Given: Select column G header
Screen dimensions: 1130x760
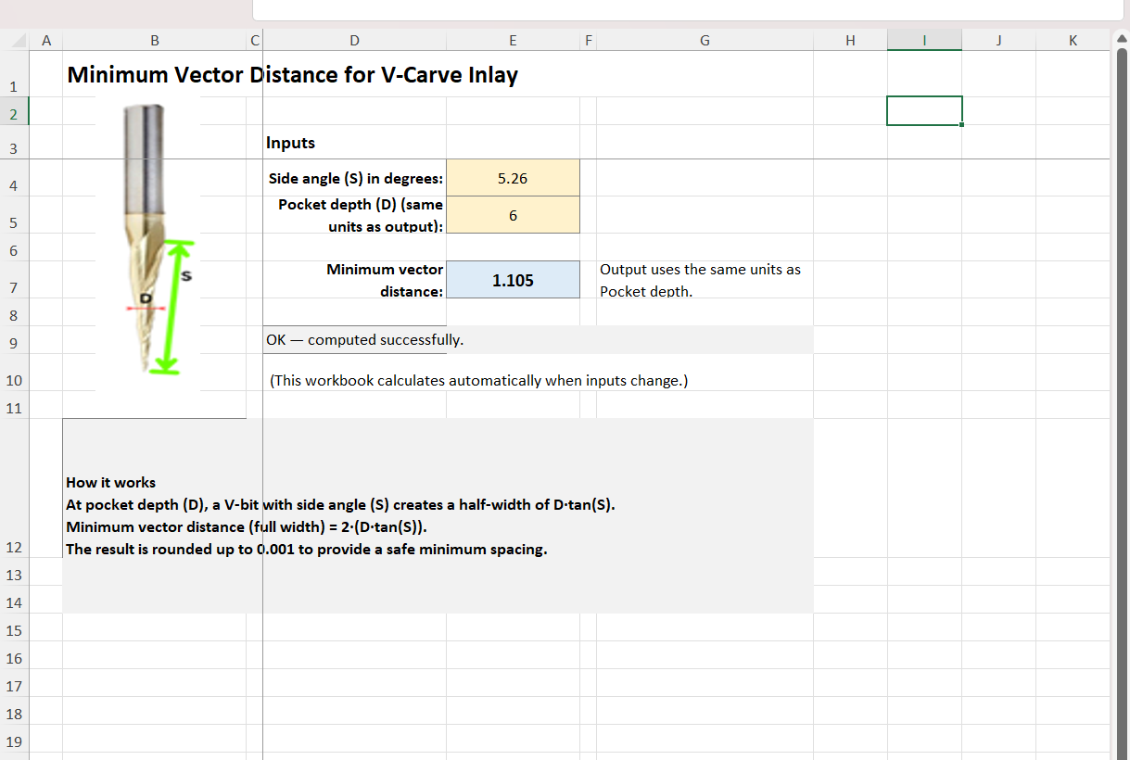Looking at the screenshot, I should point(705,40).
